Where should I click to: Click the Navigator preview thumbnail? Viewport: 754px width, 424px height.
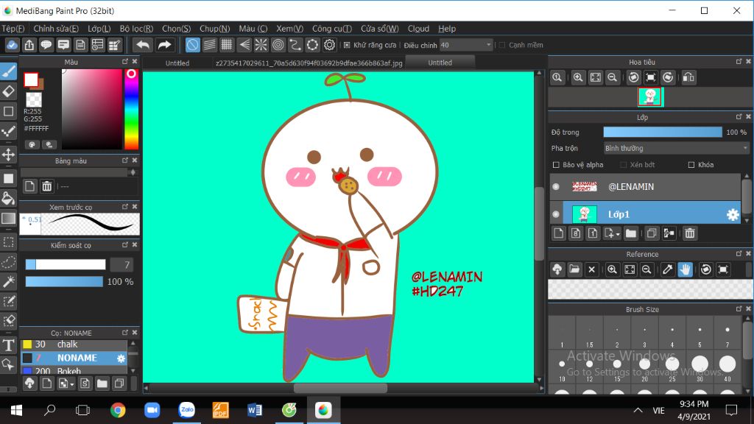(x=650, y=97)
